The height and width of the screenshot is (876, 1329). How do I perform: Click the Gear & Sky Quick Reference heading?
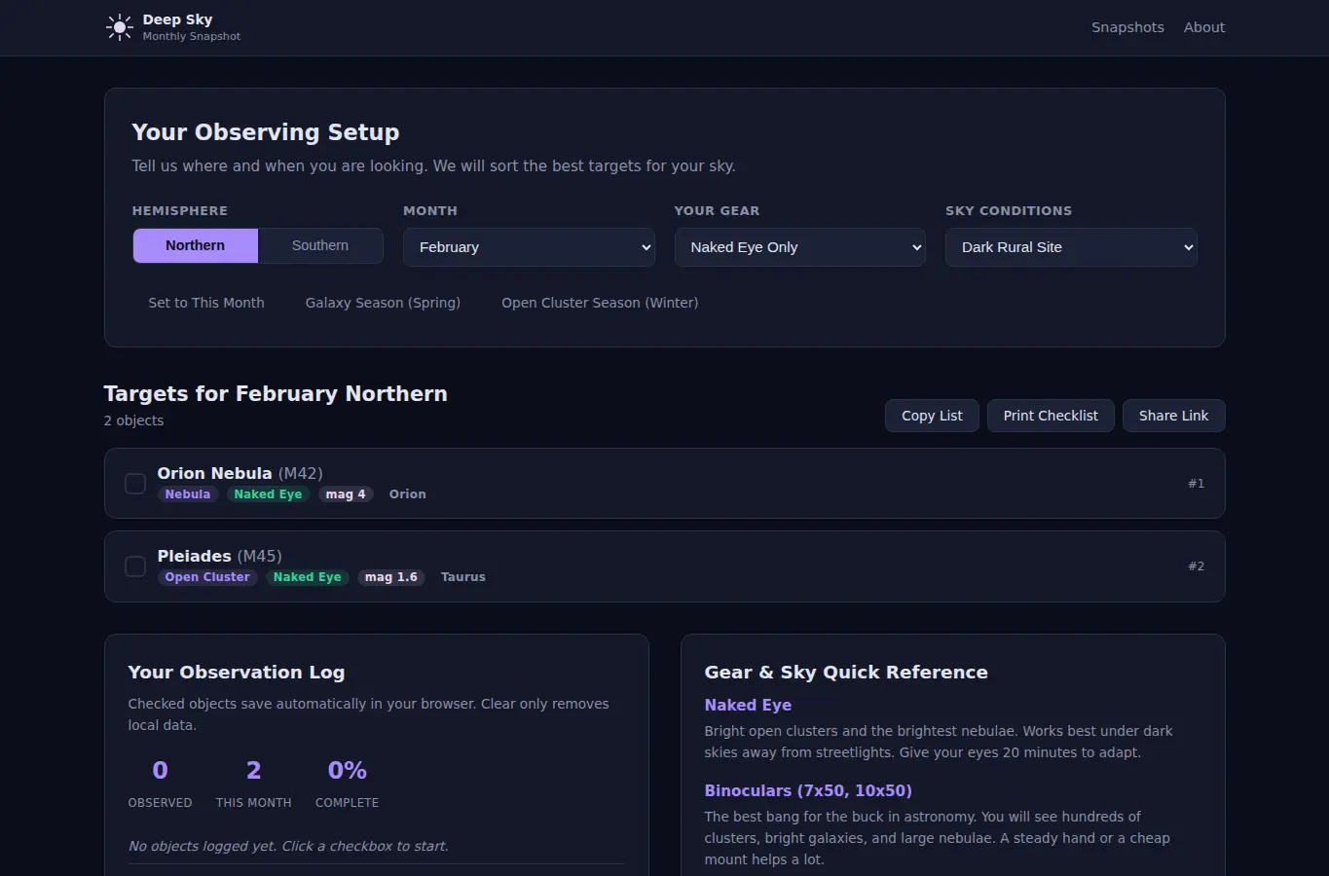pyautogui.click(x=846, y=673)
